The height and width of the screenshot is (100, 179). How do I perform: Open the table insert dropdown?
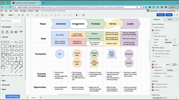(x=84, y=15)
